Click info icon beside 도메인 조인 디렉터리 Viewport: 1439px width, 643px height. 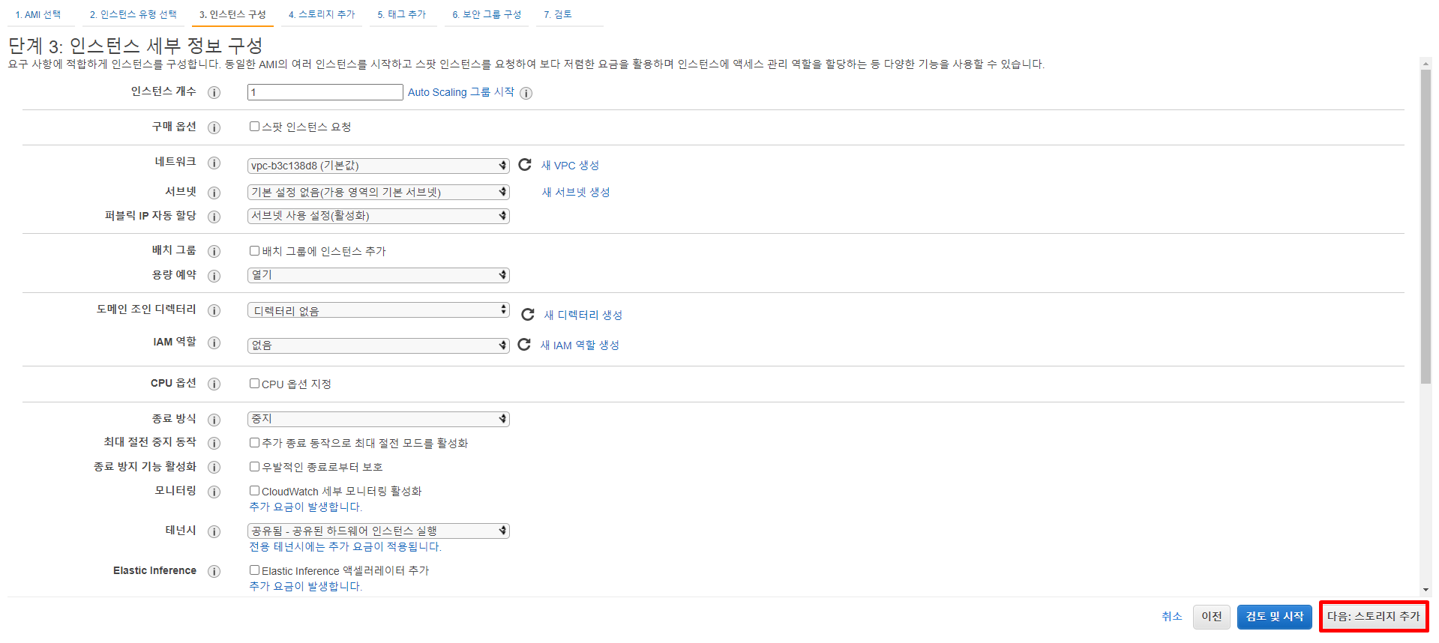click(214, 311)
